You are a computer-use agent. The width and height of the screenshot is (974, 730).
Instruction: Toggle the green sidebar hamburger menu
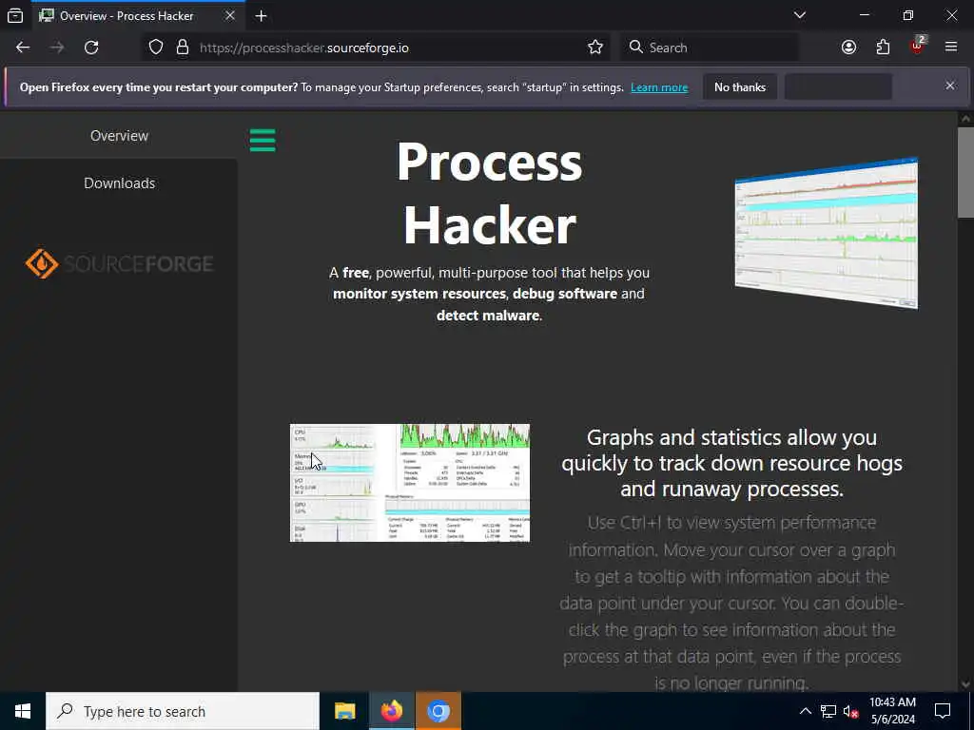(263, 141)
